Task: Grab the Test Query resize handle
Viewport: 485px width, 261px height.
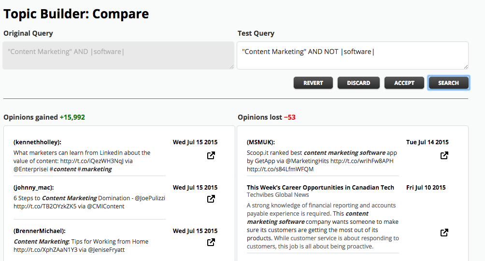Action: pyautogui.click(x=466, y=67)
